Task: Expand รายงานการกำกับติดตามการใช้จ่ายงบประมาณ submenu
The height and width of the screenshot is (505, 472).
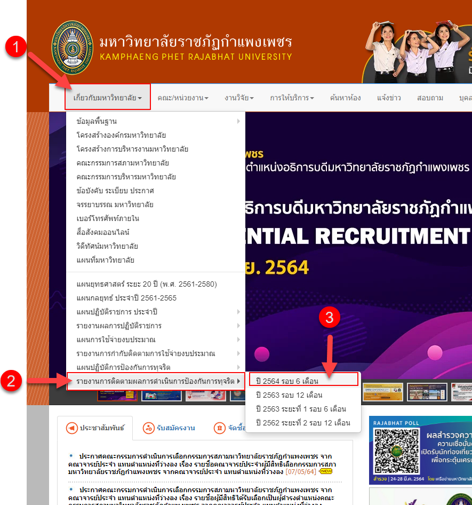Action: (156, 353)
